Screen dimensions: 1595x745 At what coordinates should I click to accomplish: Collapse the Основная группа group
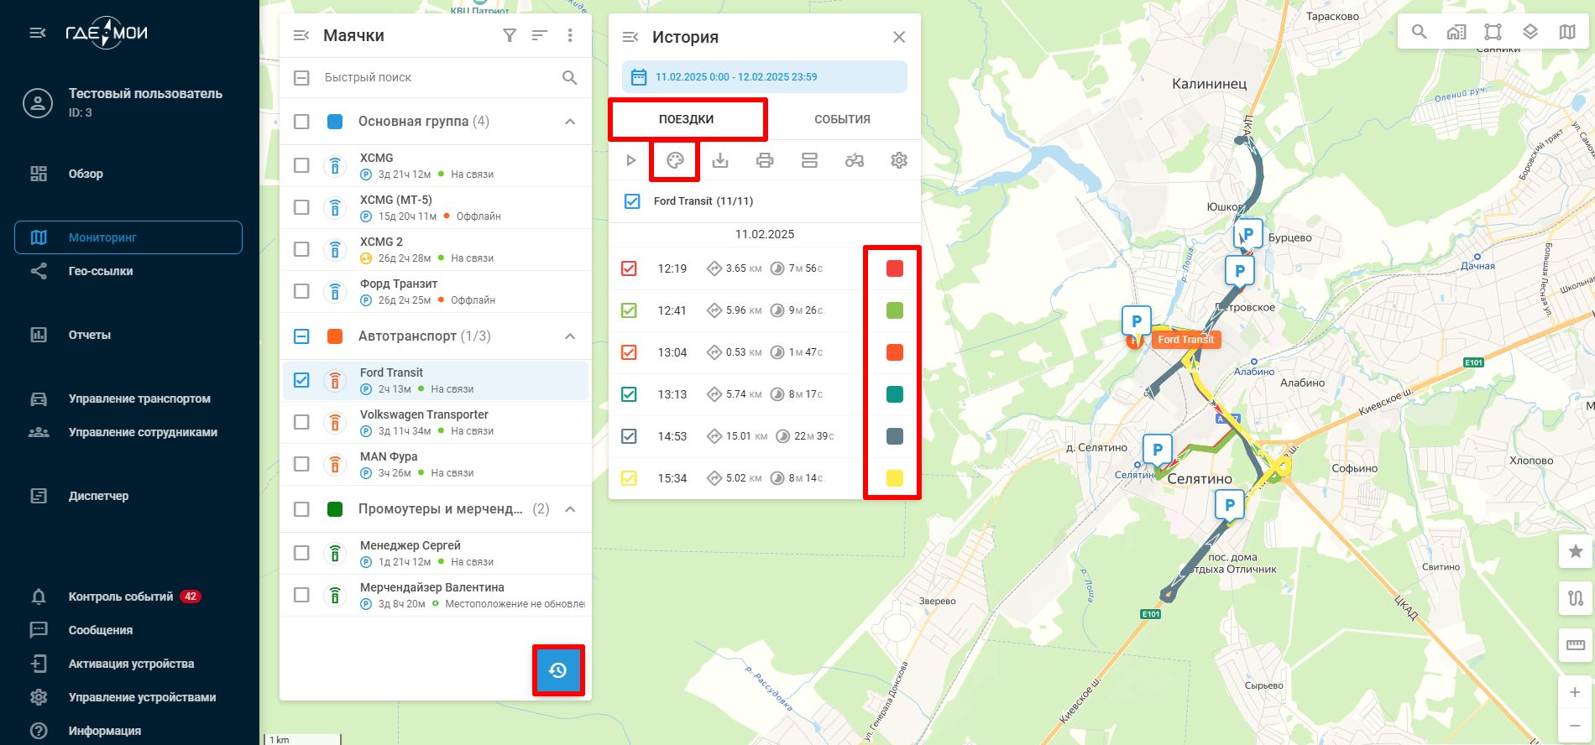(x=570, y=122)
